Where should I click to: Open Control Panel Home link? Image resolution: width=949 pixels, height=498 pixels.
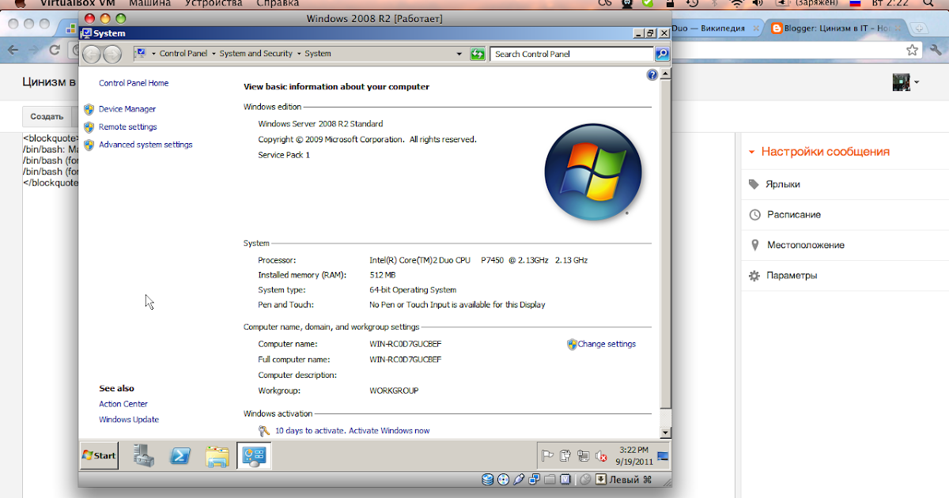tap(134, 83)
